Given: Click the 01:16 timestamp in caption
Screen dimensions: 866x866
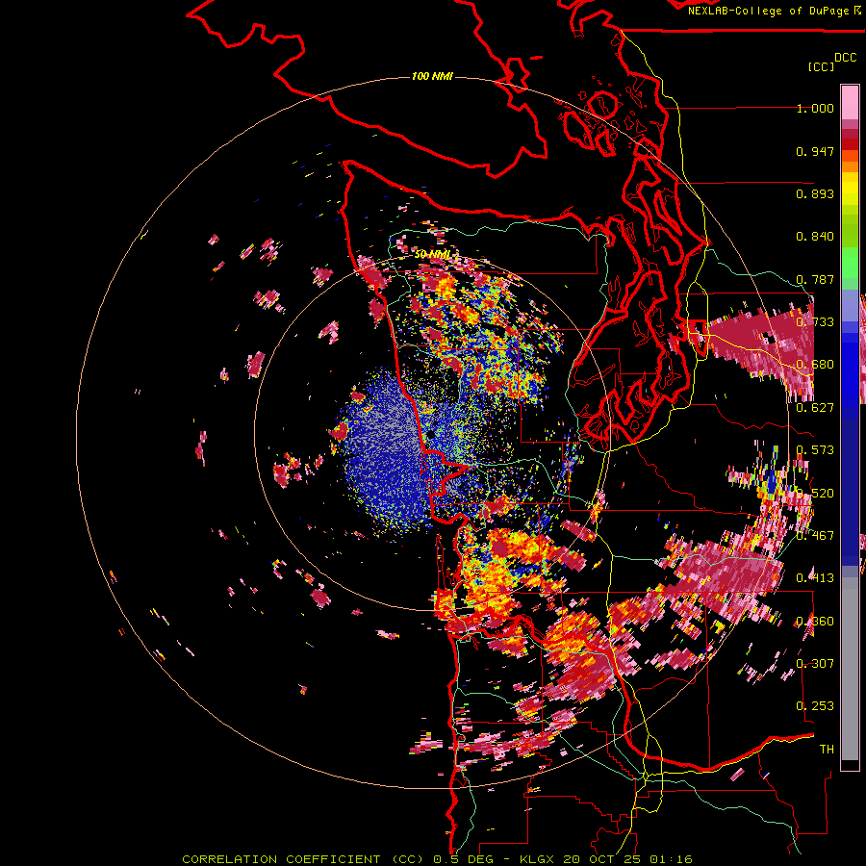Looking at the screenshot, I should click(671, 859).
